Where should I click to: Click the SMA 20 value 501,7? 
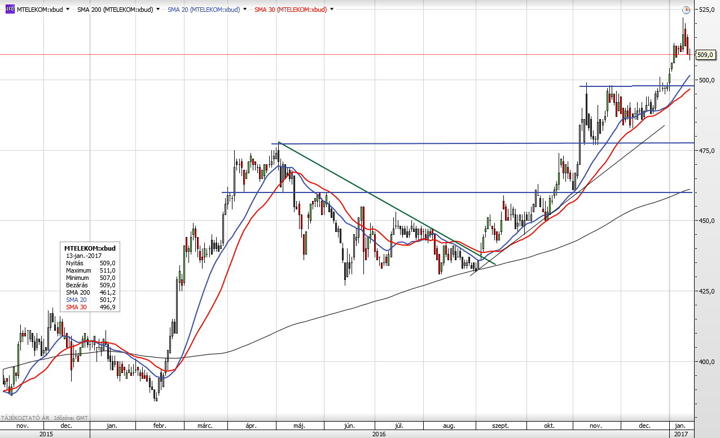[108, 300]
